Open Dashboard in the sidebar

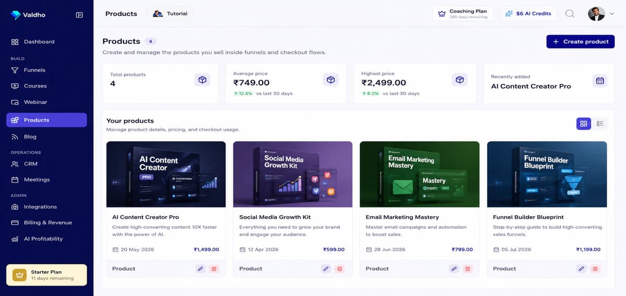click(x=46, y=42)
